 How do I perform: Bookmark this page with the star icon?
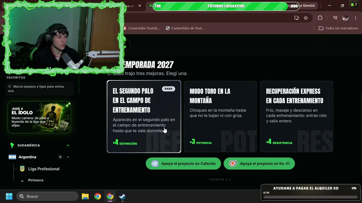click(x=306, y=18)
